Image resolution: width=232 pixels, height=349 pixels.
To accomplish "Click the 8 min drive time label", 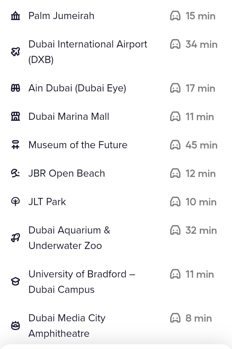I will 198,318.
